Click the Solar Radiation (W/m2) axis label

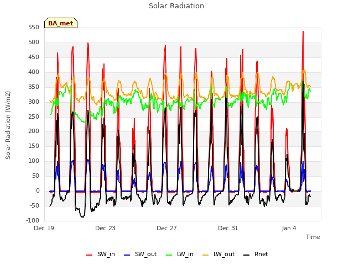pos(8,125)
